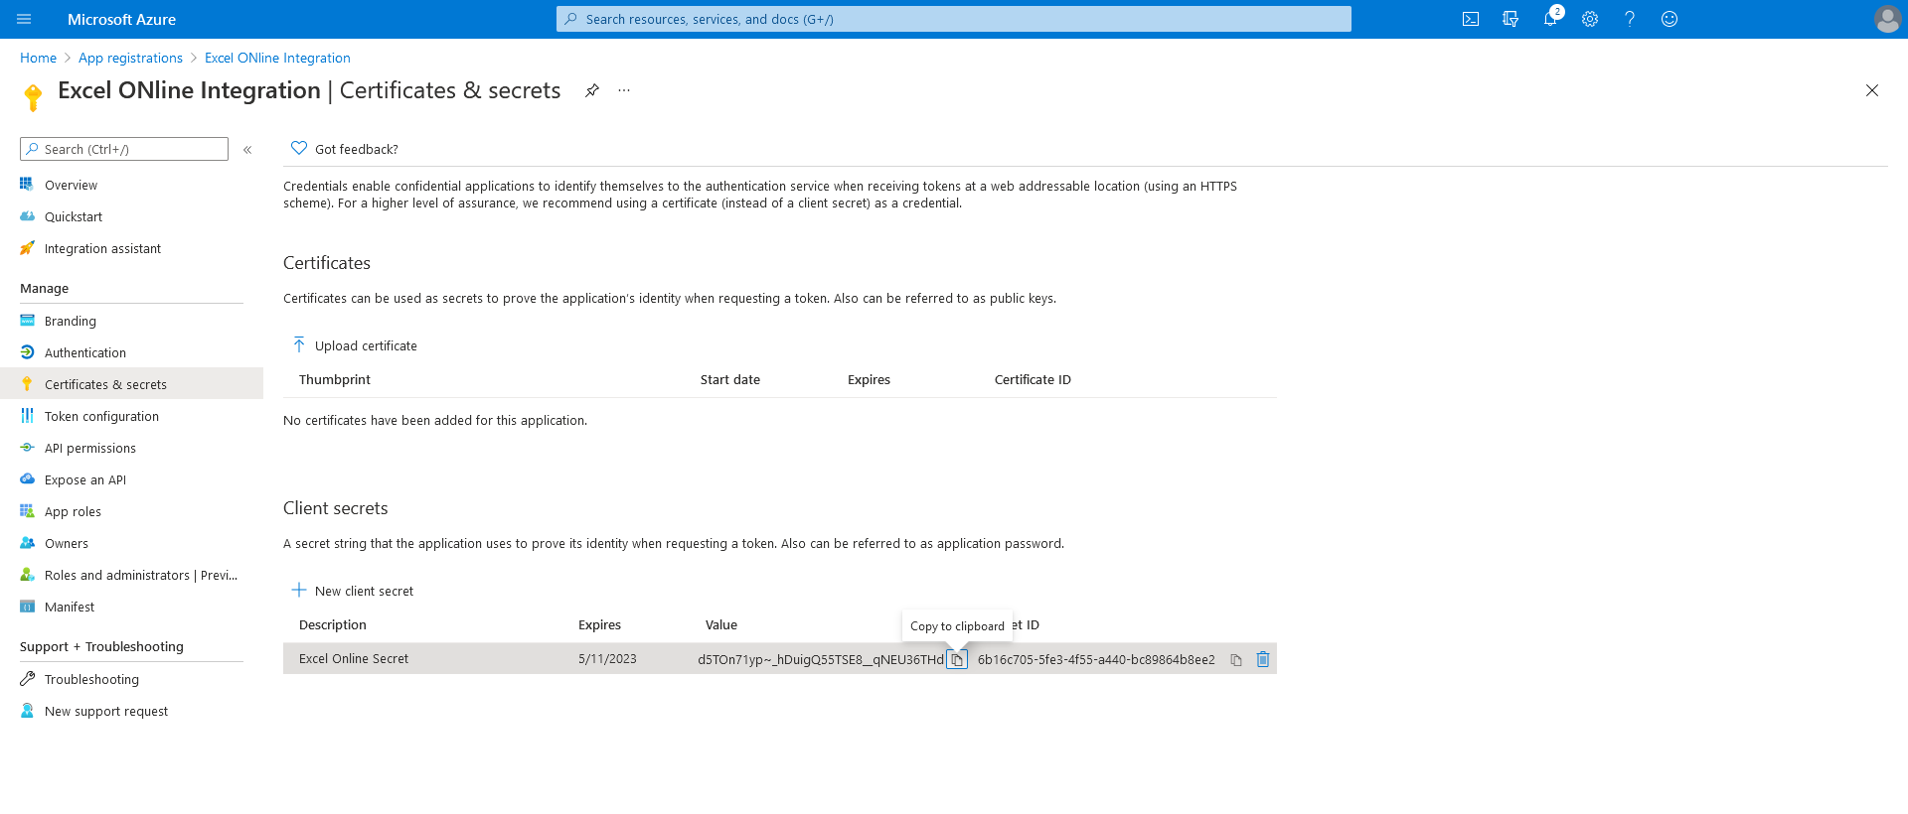The image size is (1908, 814).
Task: Copy the Secret ID to clipboard
Action: click(x=1236, y=660)
